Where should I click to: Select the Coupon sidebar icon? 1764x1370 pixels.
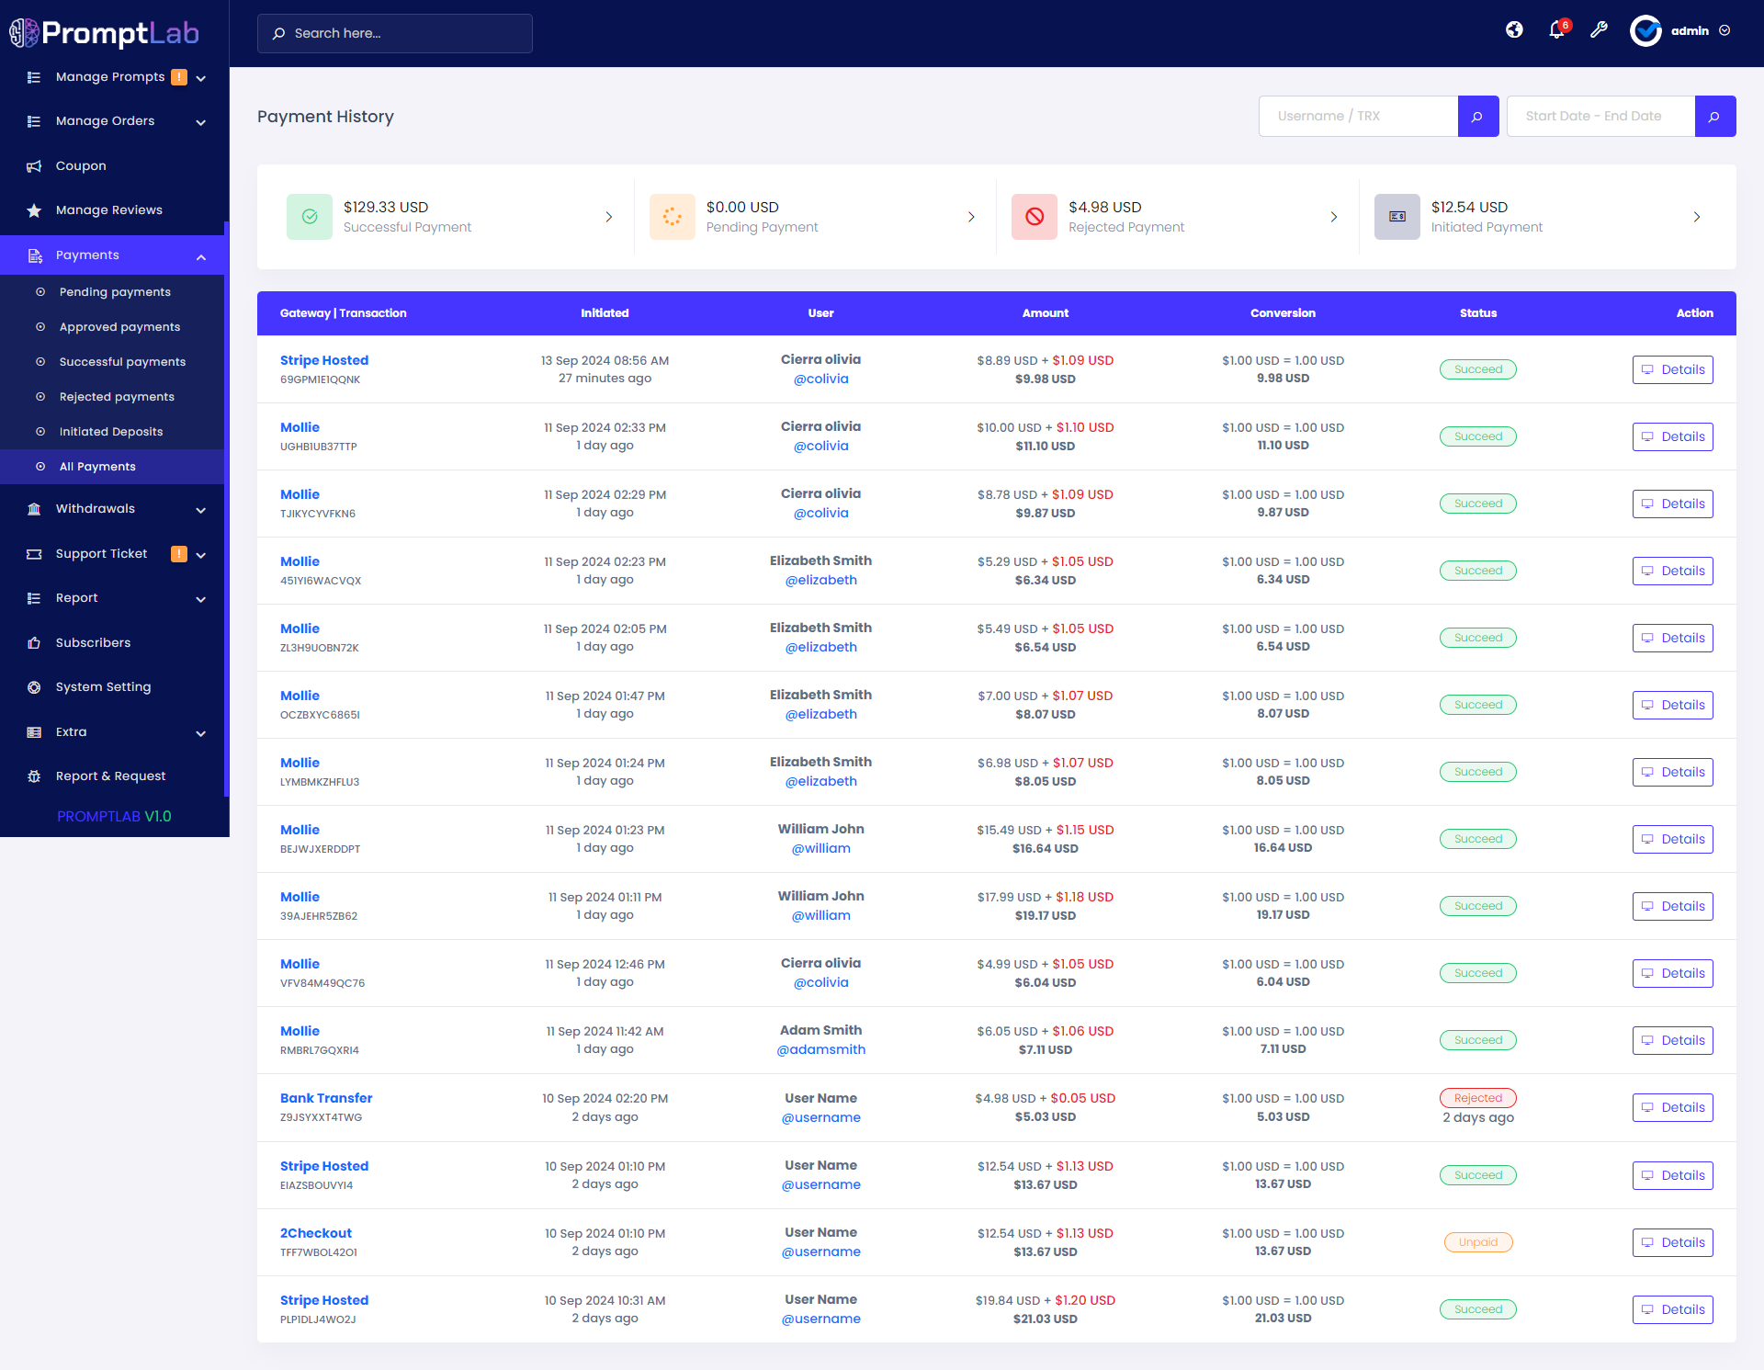point(34,165)
